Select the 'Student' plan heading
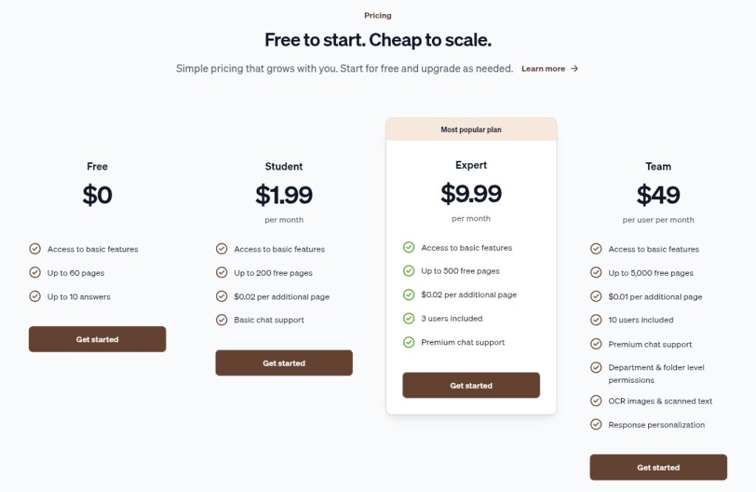 [283, 167]
